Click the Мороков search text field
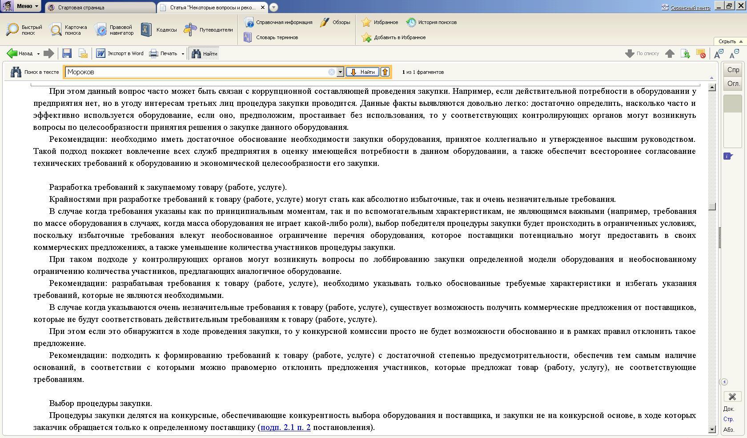This screenshot has width=747, height=438. coord(196,72)
